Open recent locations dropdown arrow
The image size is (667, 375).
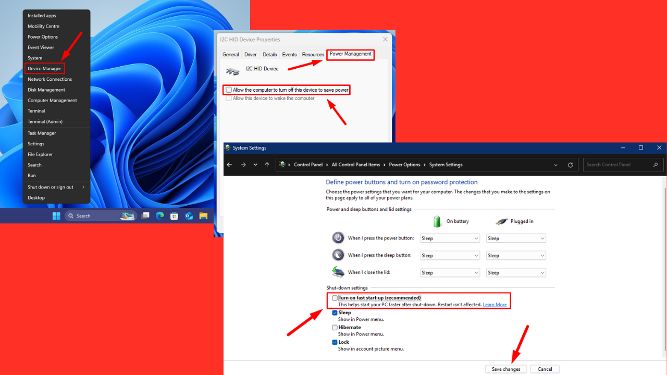pyautogui.click(x=255, y=165)
